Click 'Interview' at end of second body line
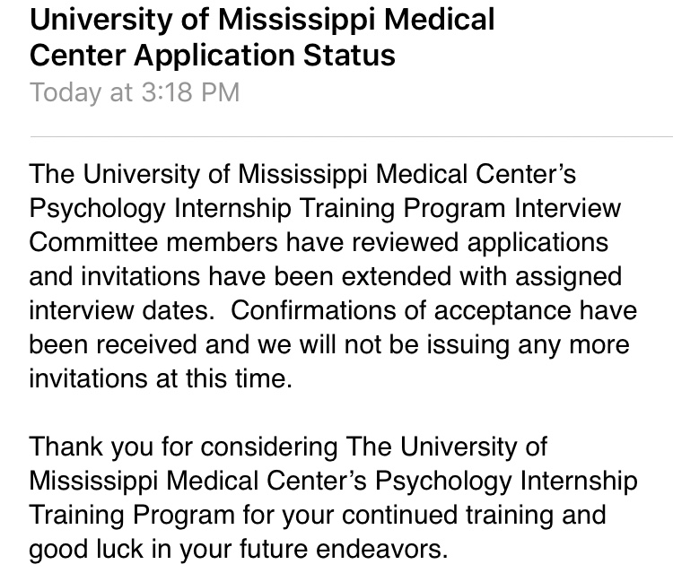This screenshot has width=673, height=573. tap(567, 208)
